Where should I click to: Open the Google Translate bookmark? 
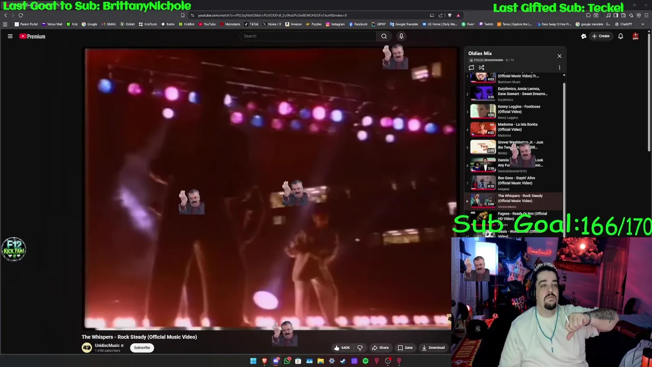point(404,24)
